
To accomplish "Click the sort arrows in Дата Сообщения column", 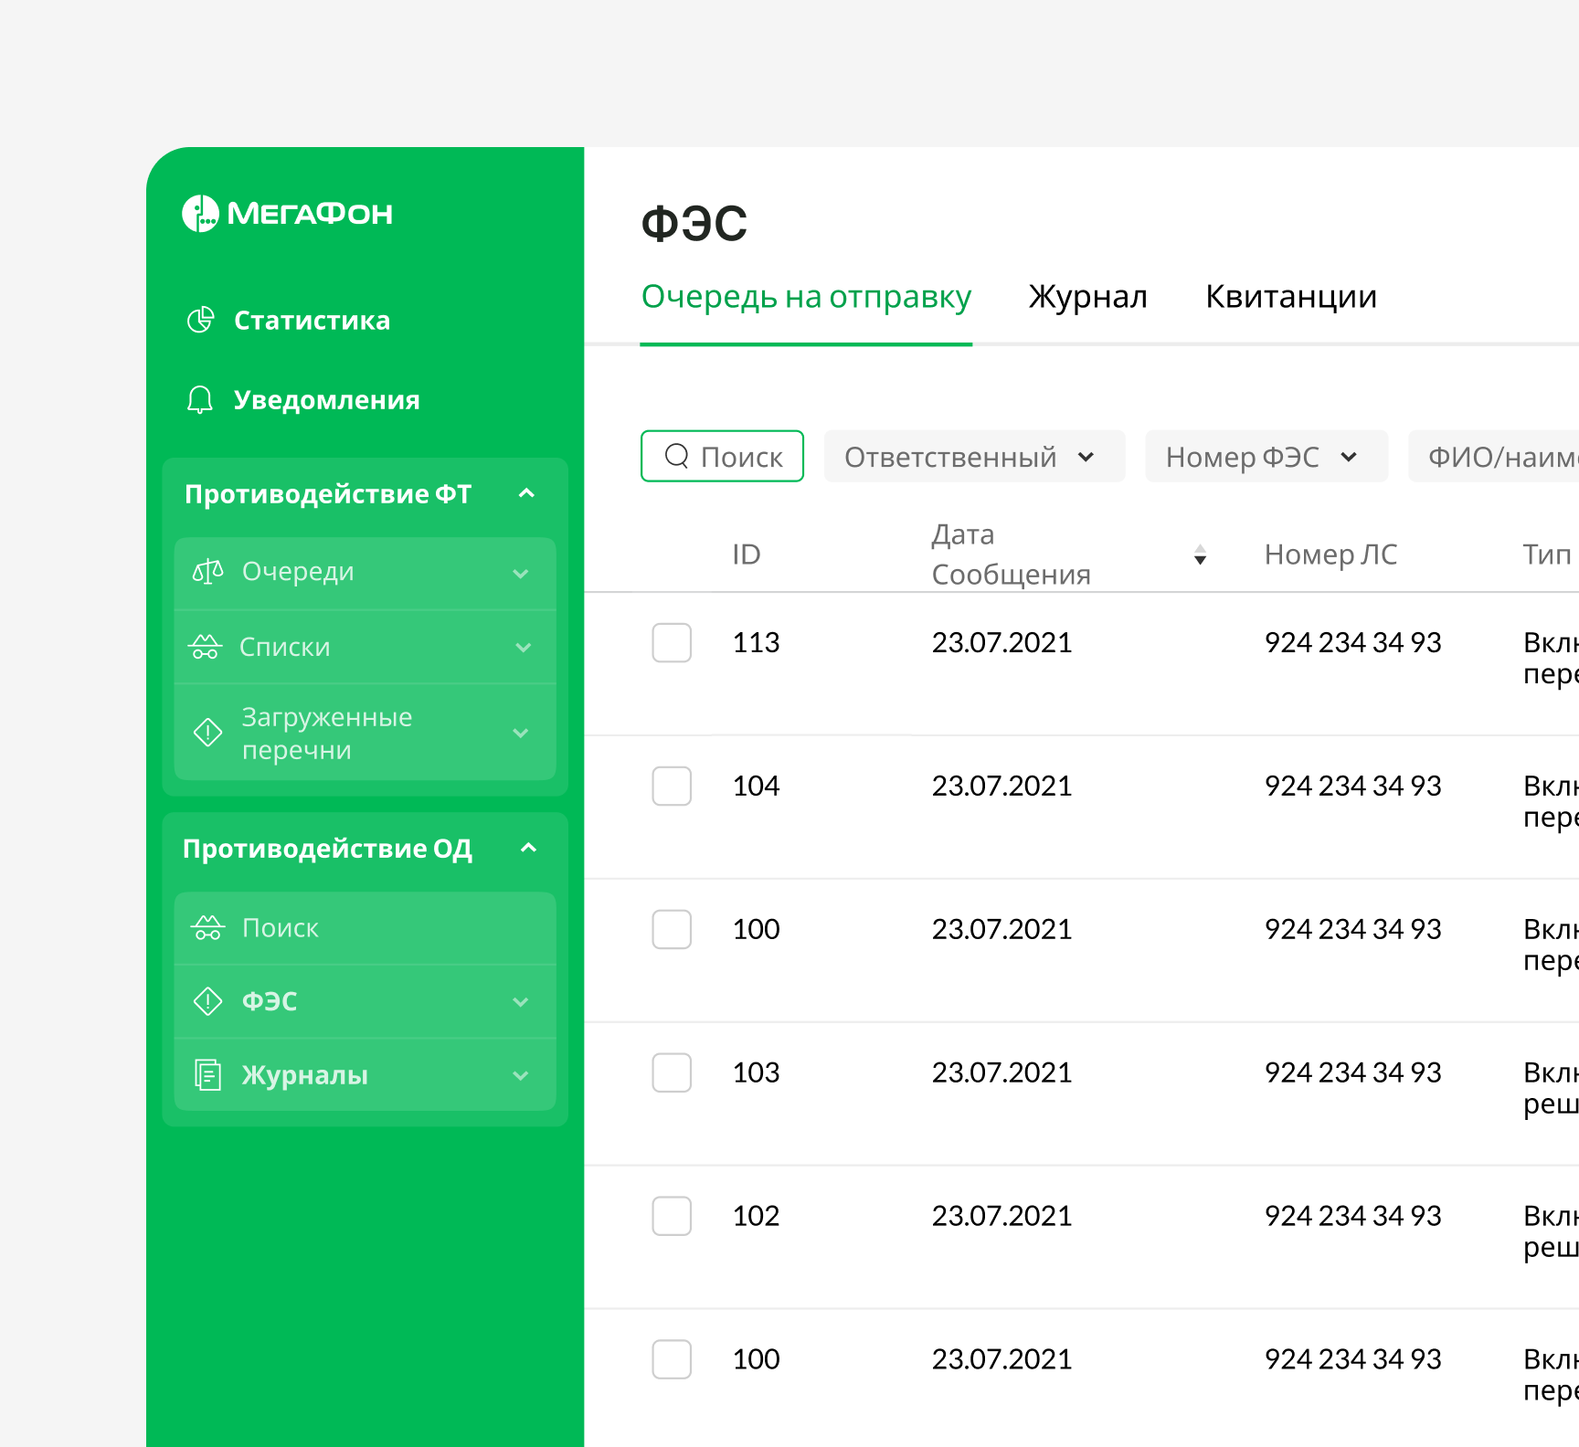I will [x=1200, y=555].
